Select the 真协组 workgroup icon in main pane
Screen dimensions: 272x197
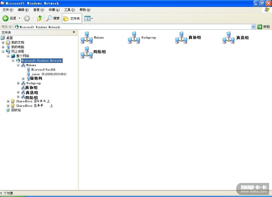click(181, 37)
